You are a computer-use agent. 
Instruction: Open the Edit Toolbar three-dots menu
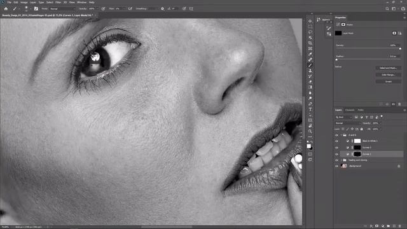(x=310, y=137)
